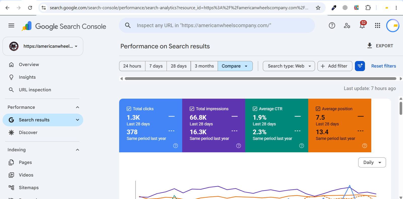Click the Google Search Console logo
The width and height of the screenshot is (403, 199).
[x=64, y=26]
